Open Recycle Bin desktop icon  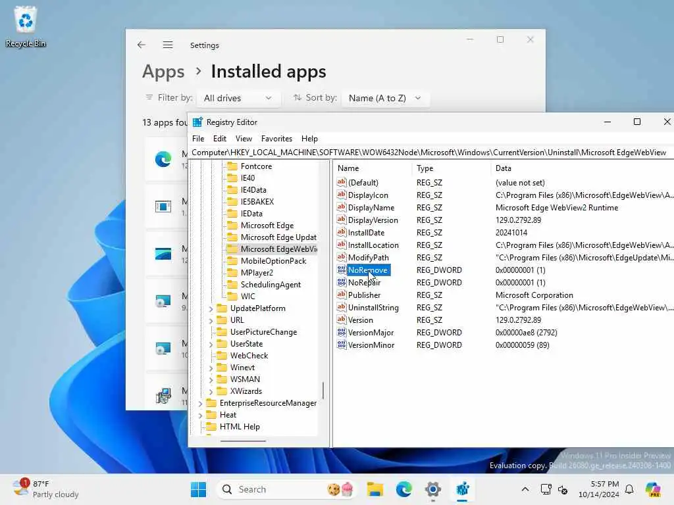(x=26, y=26)
